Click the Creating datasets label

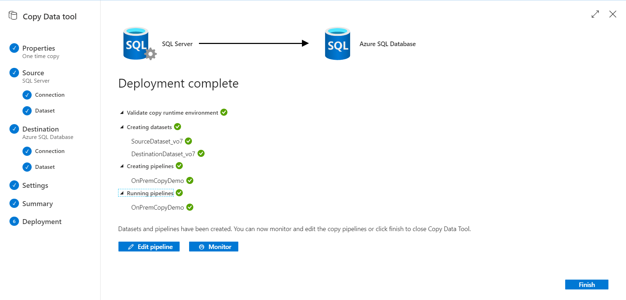point(149,127)
